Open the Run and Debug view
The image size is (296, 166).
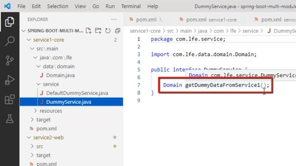click(9, 80)
